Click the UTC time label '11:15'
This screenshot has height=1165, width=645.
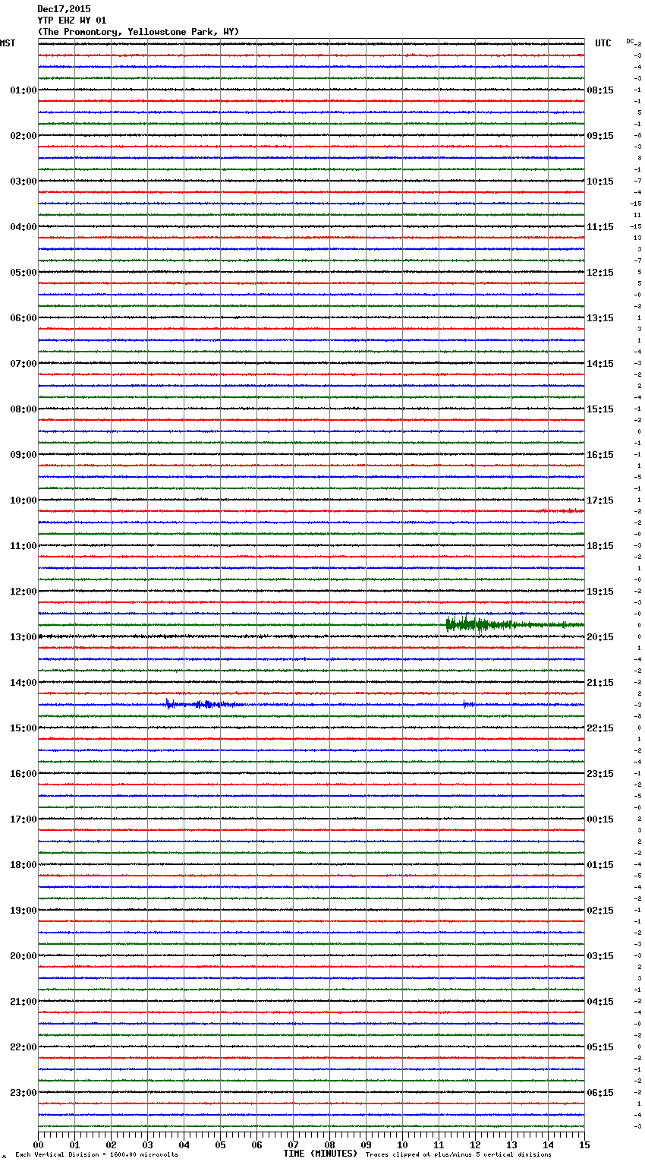click(600, 227)
